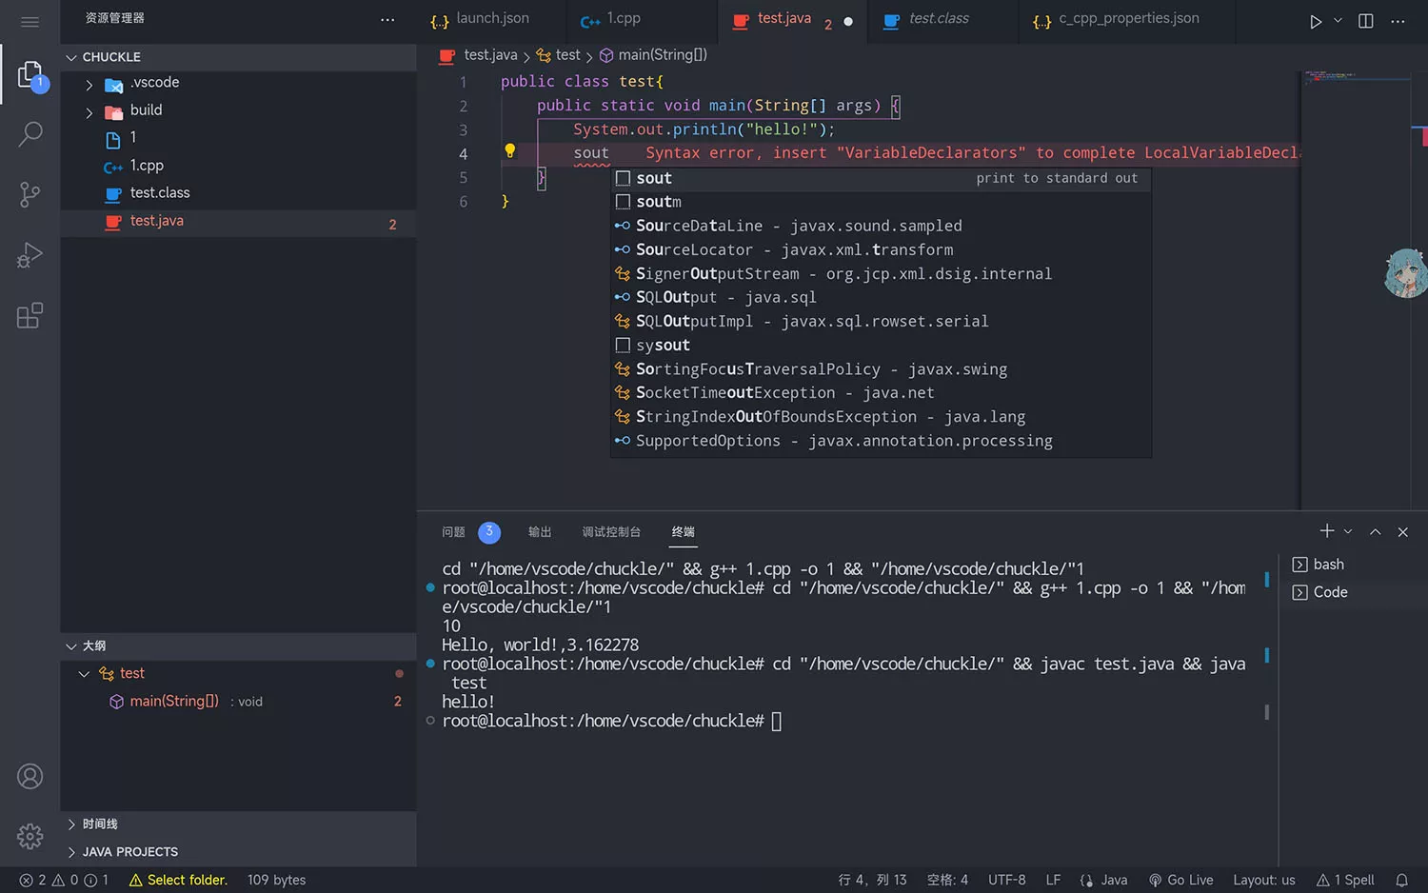This screenshot has width=1428, height=893.
Task: Close the bottom panel
Action: coord(1402,532)
